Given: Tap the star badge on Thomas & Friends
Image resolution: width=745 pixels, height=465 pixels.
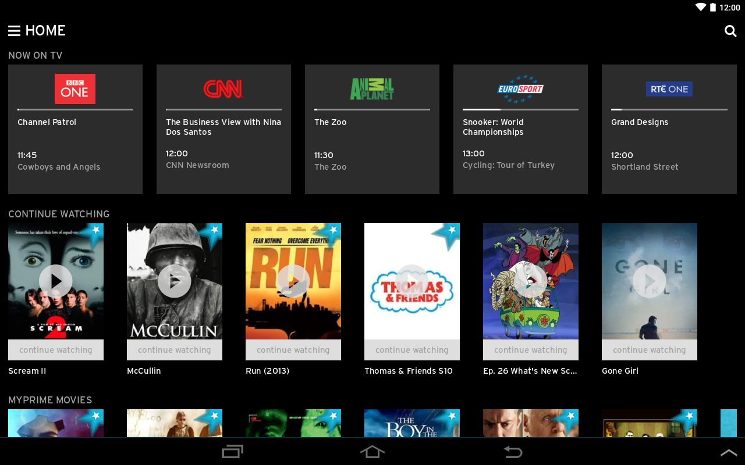Looking at the screenshot, I should coord(448,234).
